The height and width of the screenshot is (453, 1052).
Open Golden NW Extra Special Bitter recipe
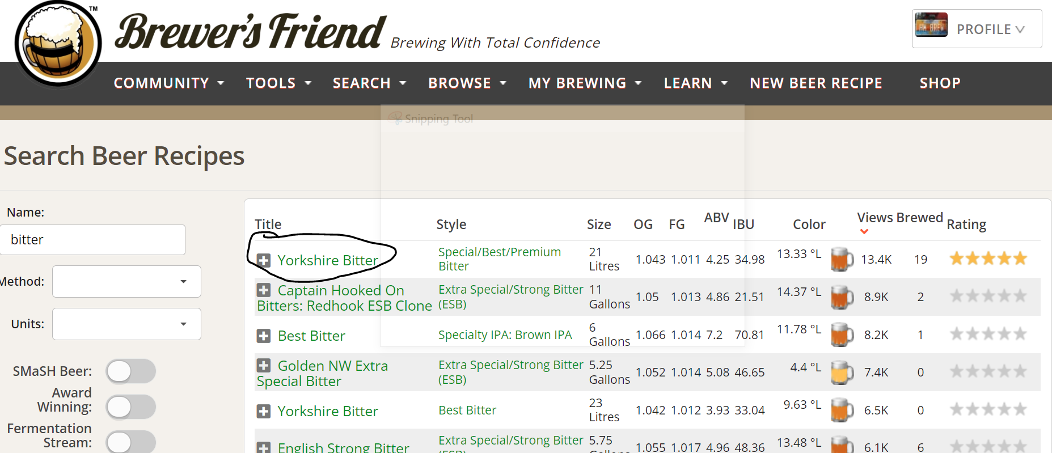tap(322, 374)
